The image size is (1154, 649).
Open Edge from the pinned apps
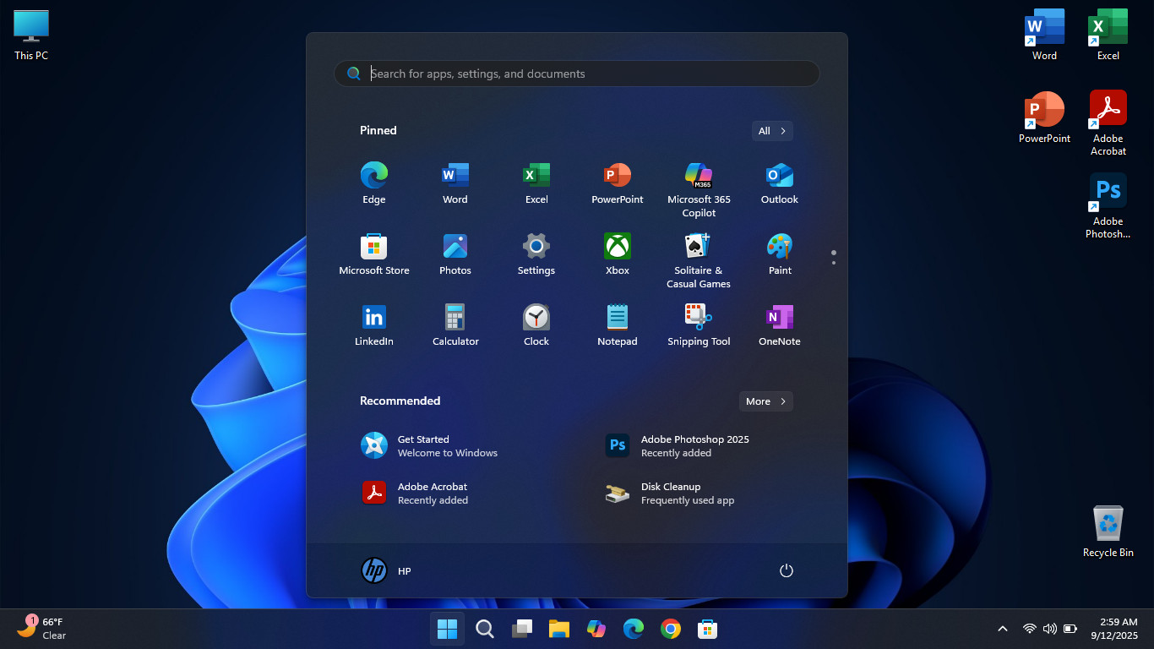tap(374, 183)
